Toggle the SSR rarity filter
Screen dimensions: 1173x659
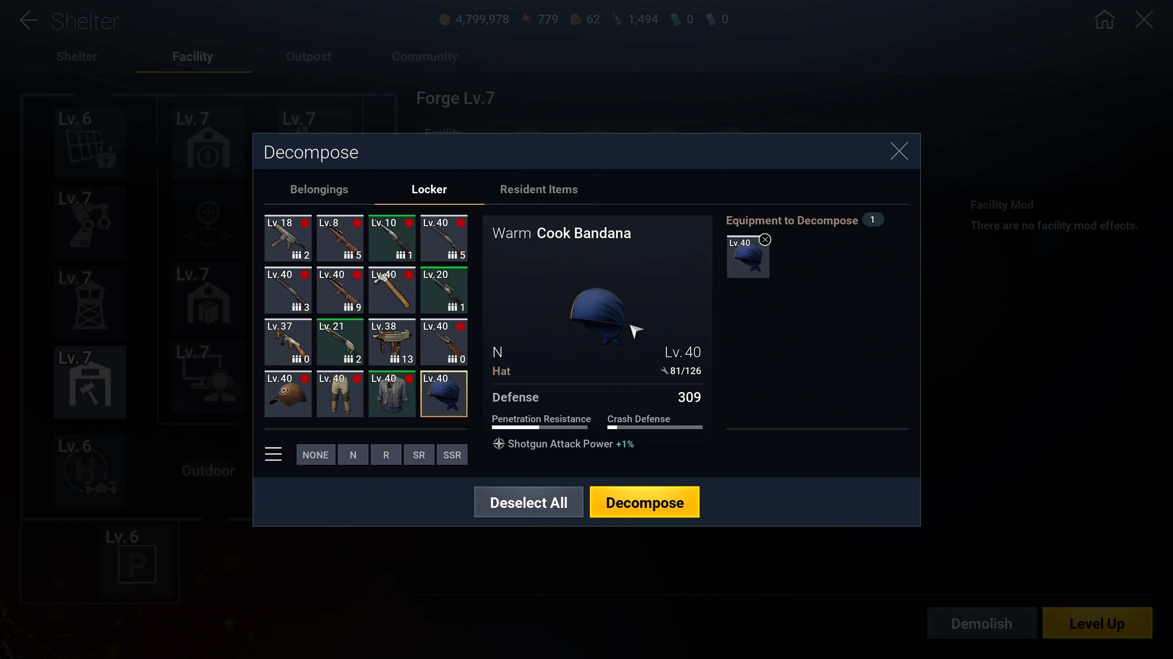pos(452,455)
